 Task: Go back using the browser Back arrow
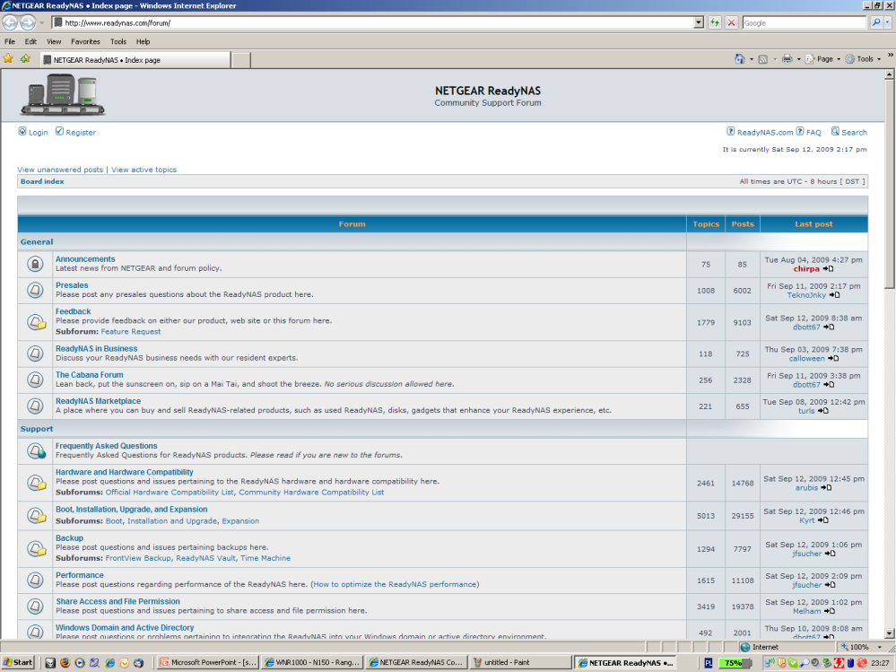point(10,22)
